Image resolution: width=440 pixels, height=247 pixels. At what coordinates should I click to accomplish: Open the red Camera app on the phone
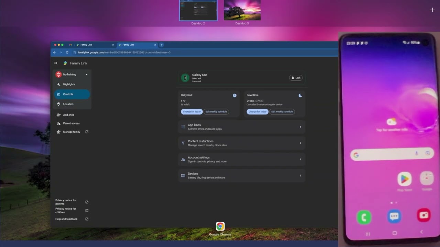423,215
